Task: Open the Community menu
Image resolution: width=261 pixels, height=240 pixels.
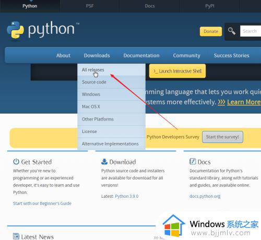Action: pyautogui.click(x=187, y=55)
